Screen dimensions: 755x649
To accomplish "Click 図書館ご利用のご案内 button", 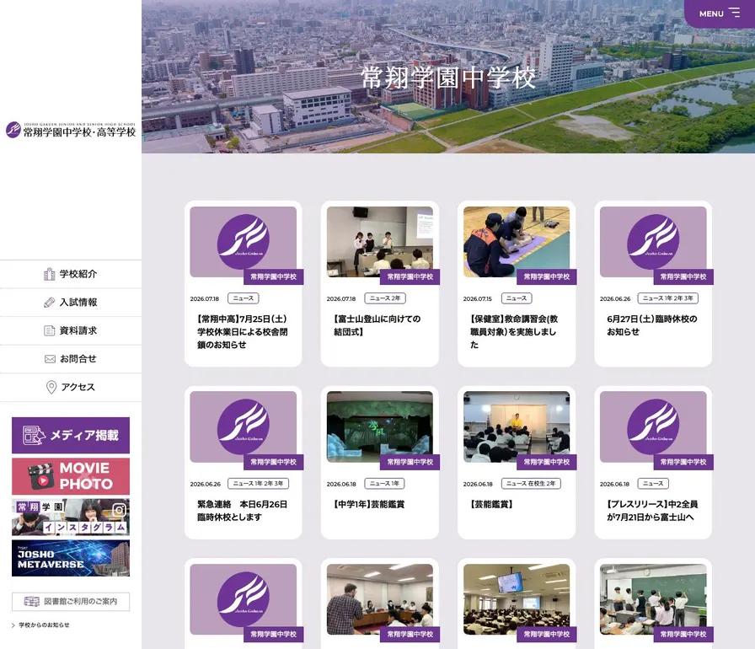I will click(71, 601).
